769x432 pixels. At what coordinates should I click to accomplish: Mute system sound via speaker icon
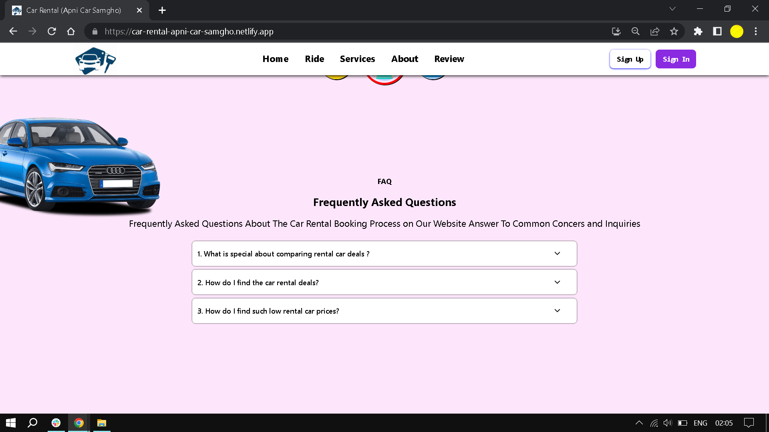pos(667,422)
